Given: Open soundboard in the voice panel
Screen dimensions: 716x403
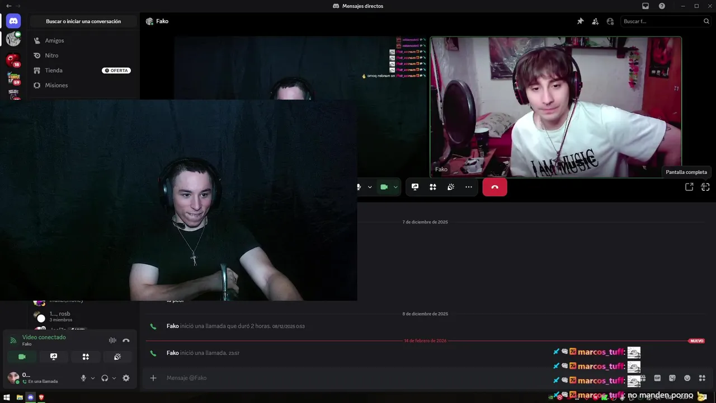Looking at the screenshot, I should pyautogui.click(x=117, y=357).
